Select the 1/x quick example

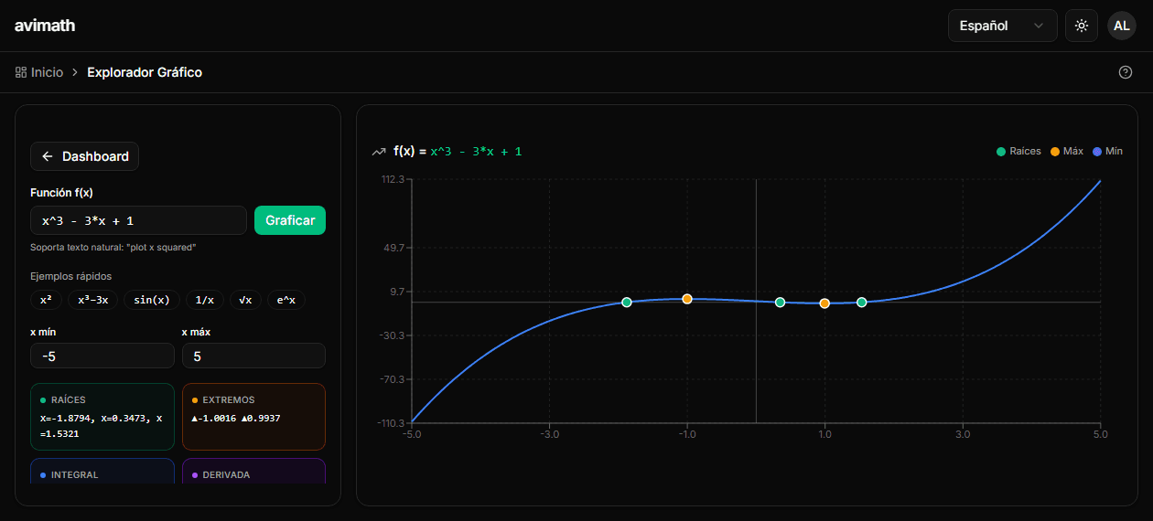click(x=205, y=300)
